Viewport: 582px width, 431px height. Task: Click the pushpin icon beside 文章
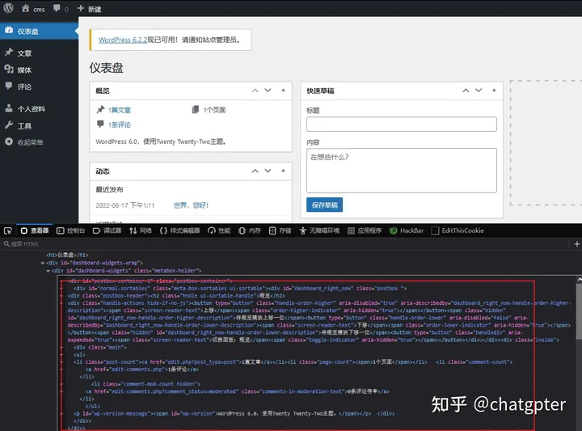tap(9, 53)
